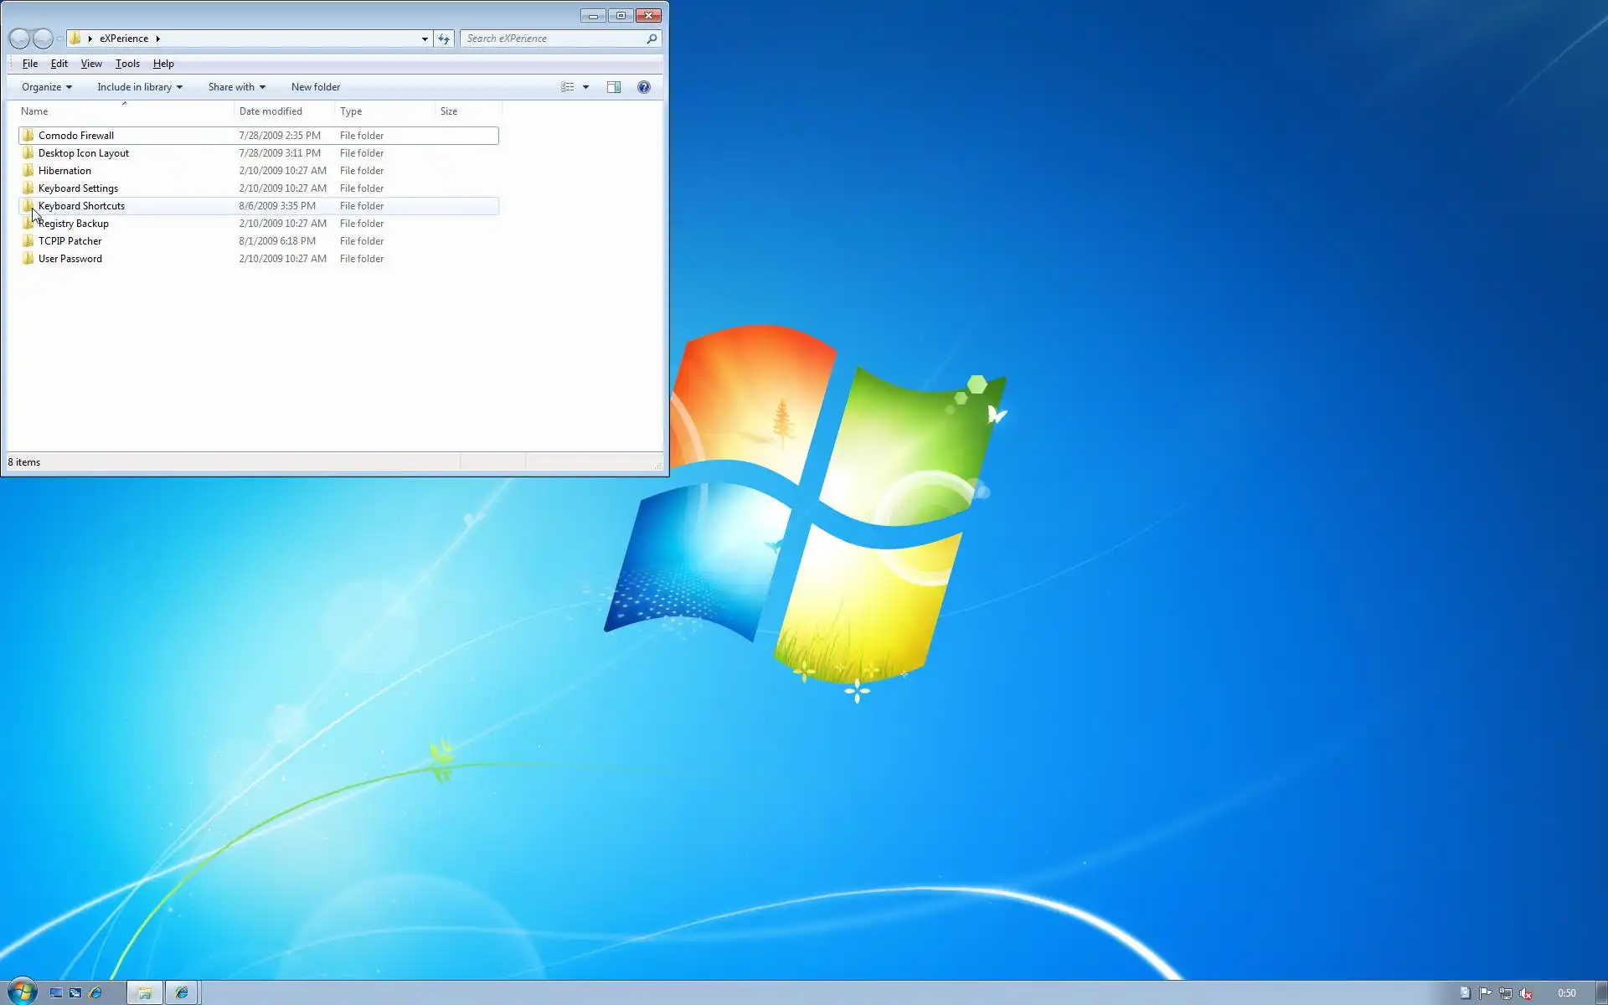Open the View menu
This screenshot has height=1005, width=1608.
pos(91,64)
